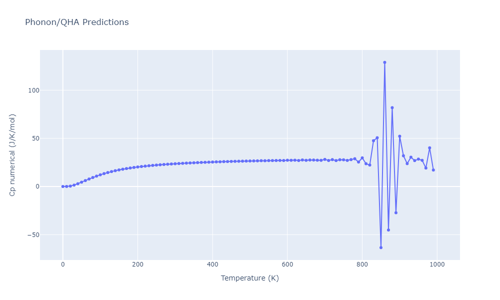Click the 'Phonon/QHA Predictions' chart title
The image size is (500, 300).
coord(76,22)
